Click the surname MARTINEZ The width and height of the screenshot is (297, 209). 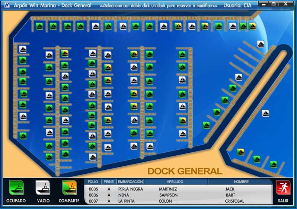168,189
